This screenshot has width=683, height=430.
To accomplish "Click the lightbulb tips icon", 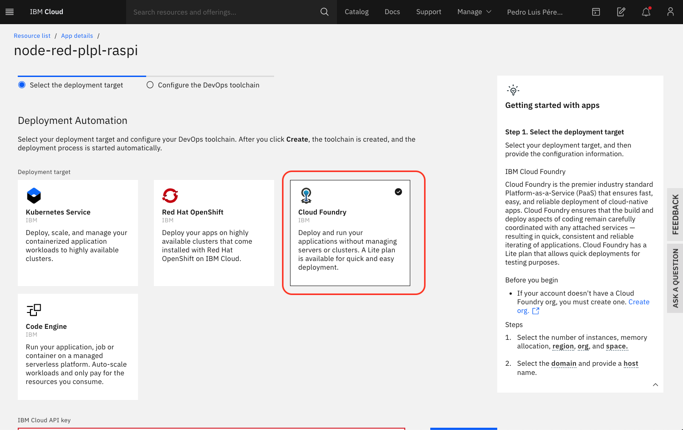I will click(x=513, y=90).
